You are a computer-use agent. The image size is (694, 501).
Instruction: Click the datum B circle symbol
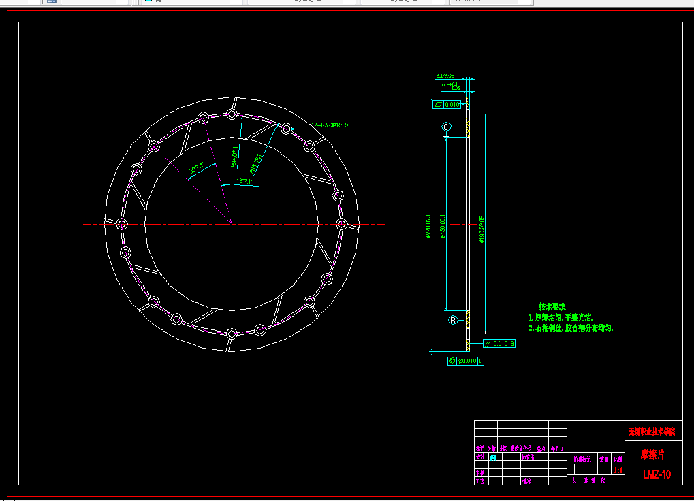click(453, 320)
